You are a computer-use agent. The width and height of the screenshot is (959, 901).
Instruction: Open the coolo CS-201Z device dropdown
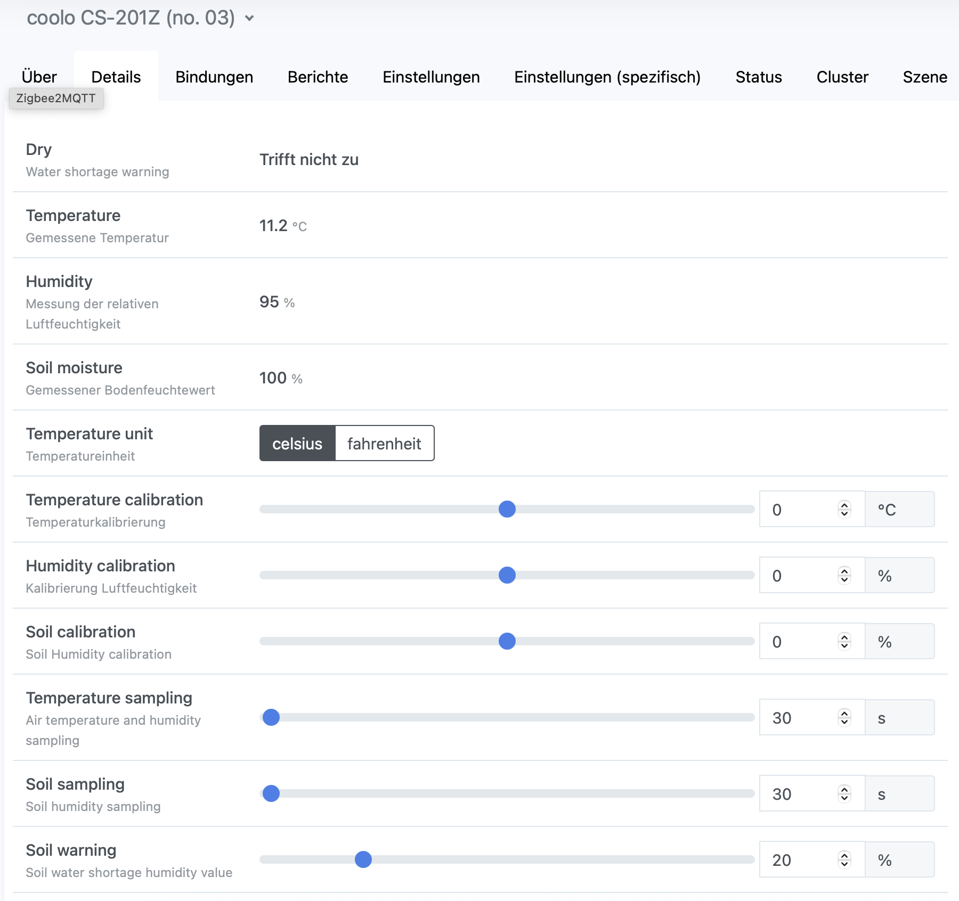point(249,19)
